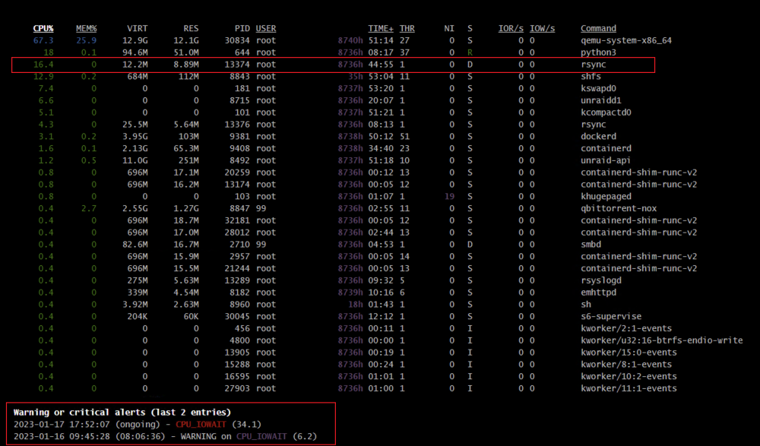Select the unraid-api process
This screenshot has height=446, width=760.
[606, 160]
